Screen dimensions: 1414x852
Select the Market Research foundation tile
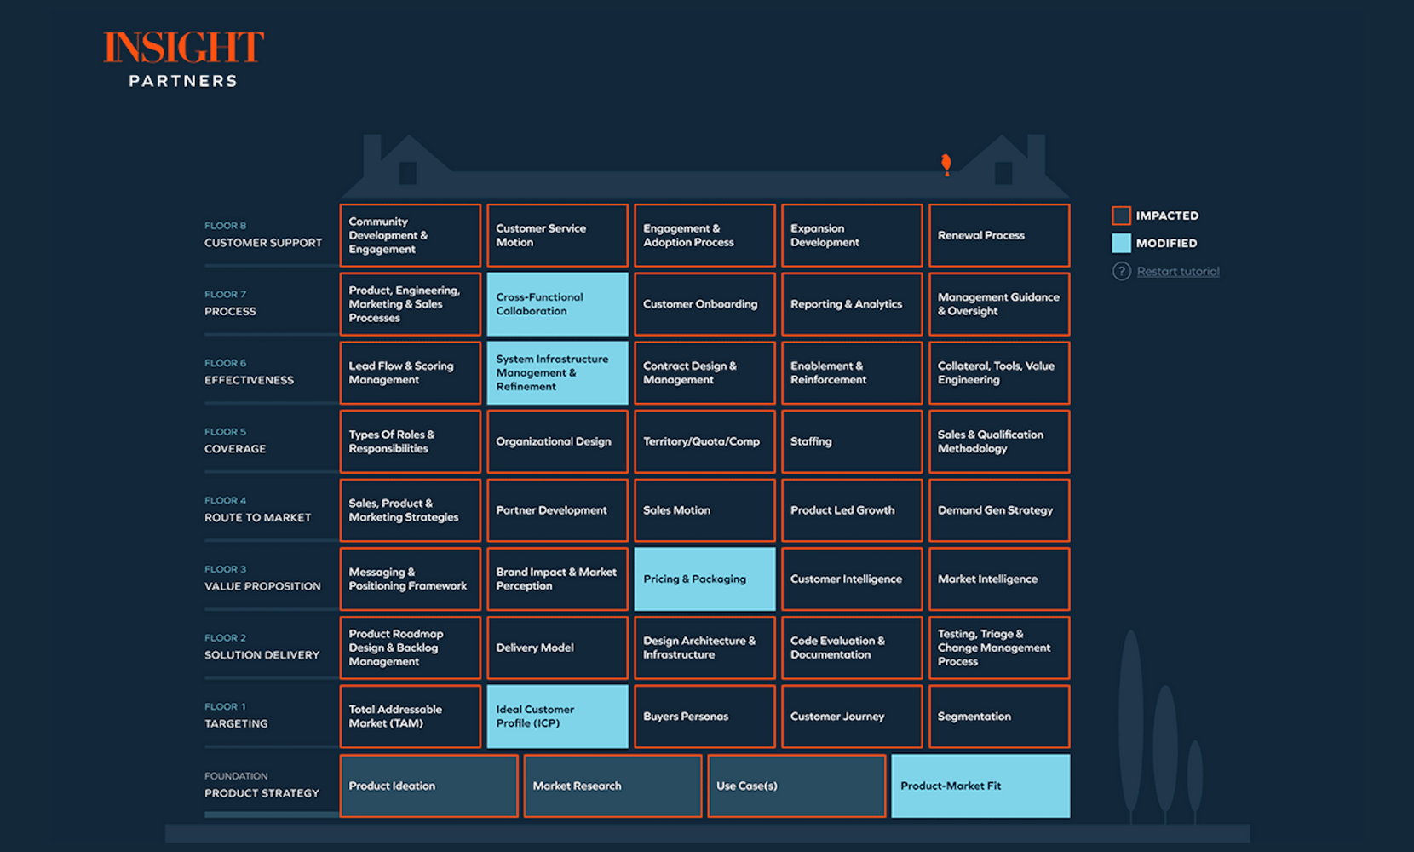(x=612, y=786)
